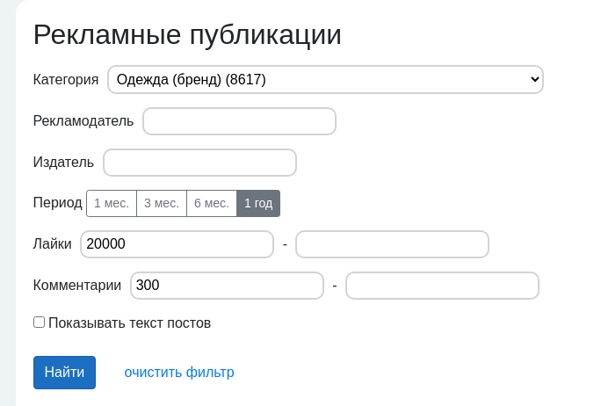
Task: Open the Категория dropdown list
Action: [325, 79]
